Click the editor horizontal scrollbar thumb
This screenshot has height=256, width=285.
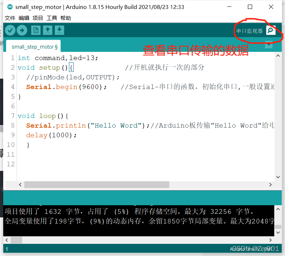(97, 185)
